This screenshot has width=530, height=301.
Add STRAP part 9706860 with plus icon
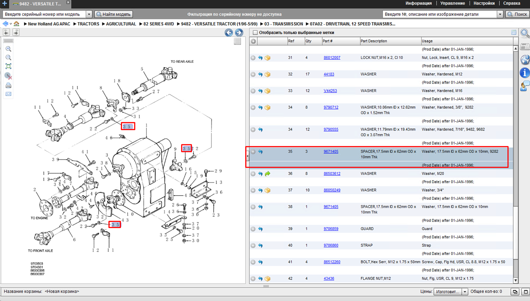[253, 246]
